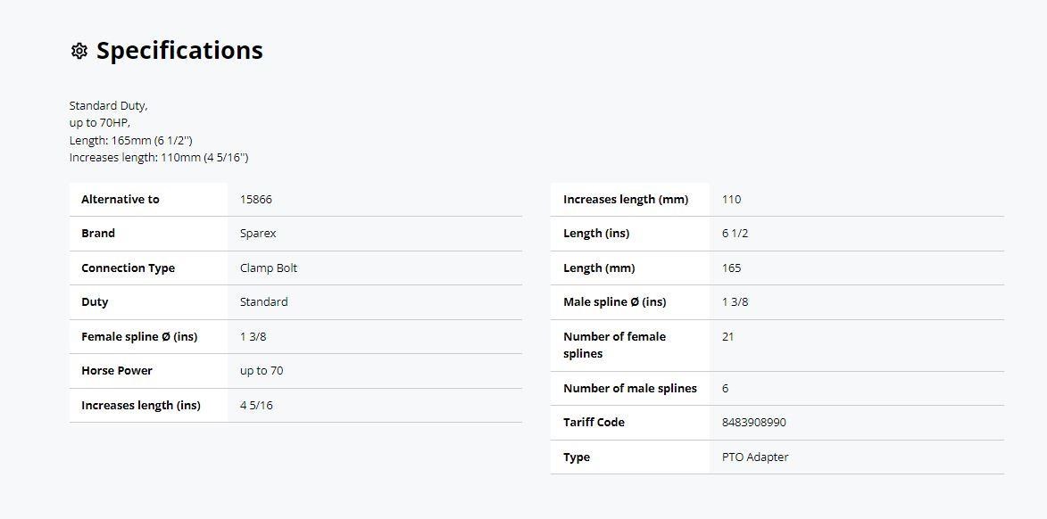Screen dimensions: 1047x519
Task: Click the up to 70 horsepower value
Action: coord(262,371)
